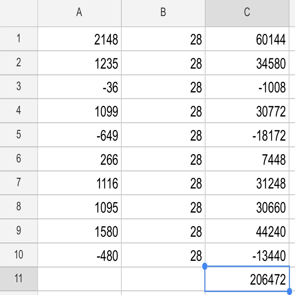This screenshot has width=295, height=295.
Task: Click cell containing 1580
Action: pyautogui.click(x=79, y=231)
